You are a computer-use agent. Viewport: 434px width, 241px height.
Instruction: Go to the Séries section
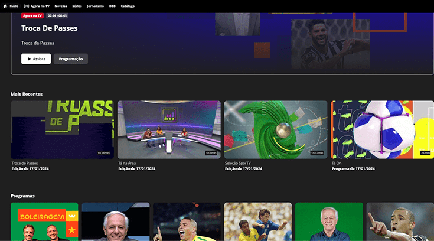coord(77,6)
